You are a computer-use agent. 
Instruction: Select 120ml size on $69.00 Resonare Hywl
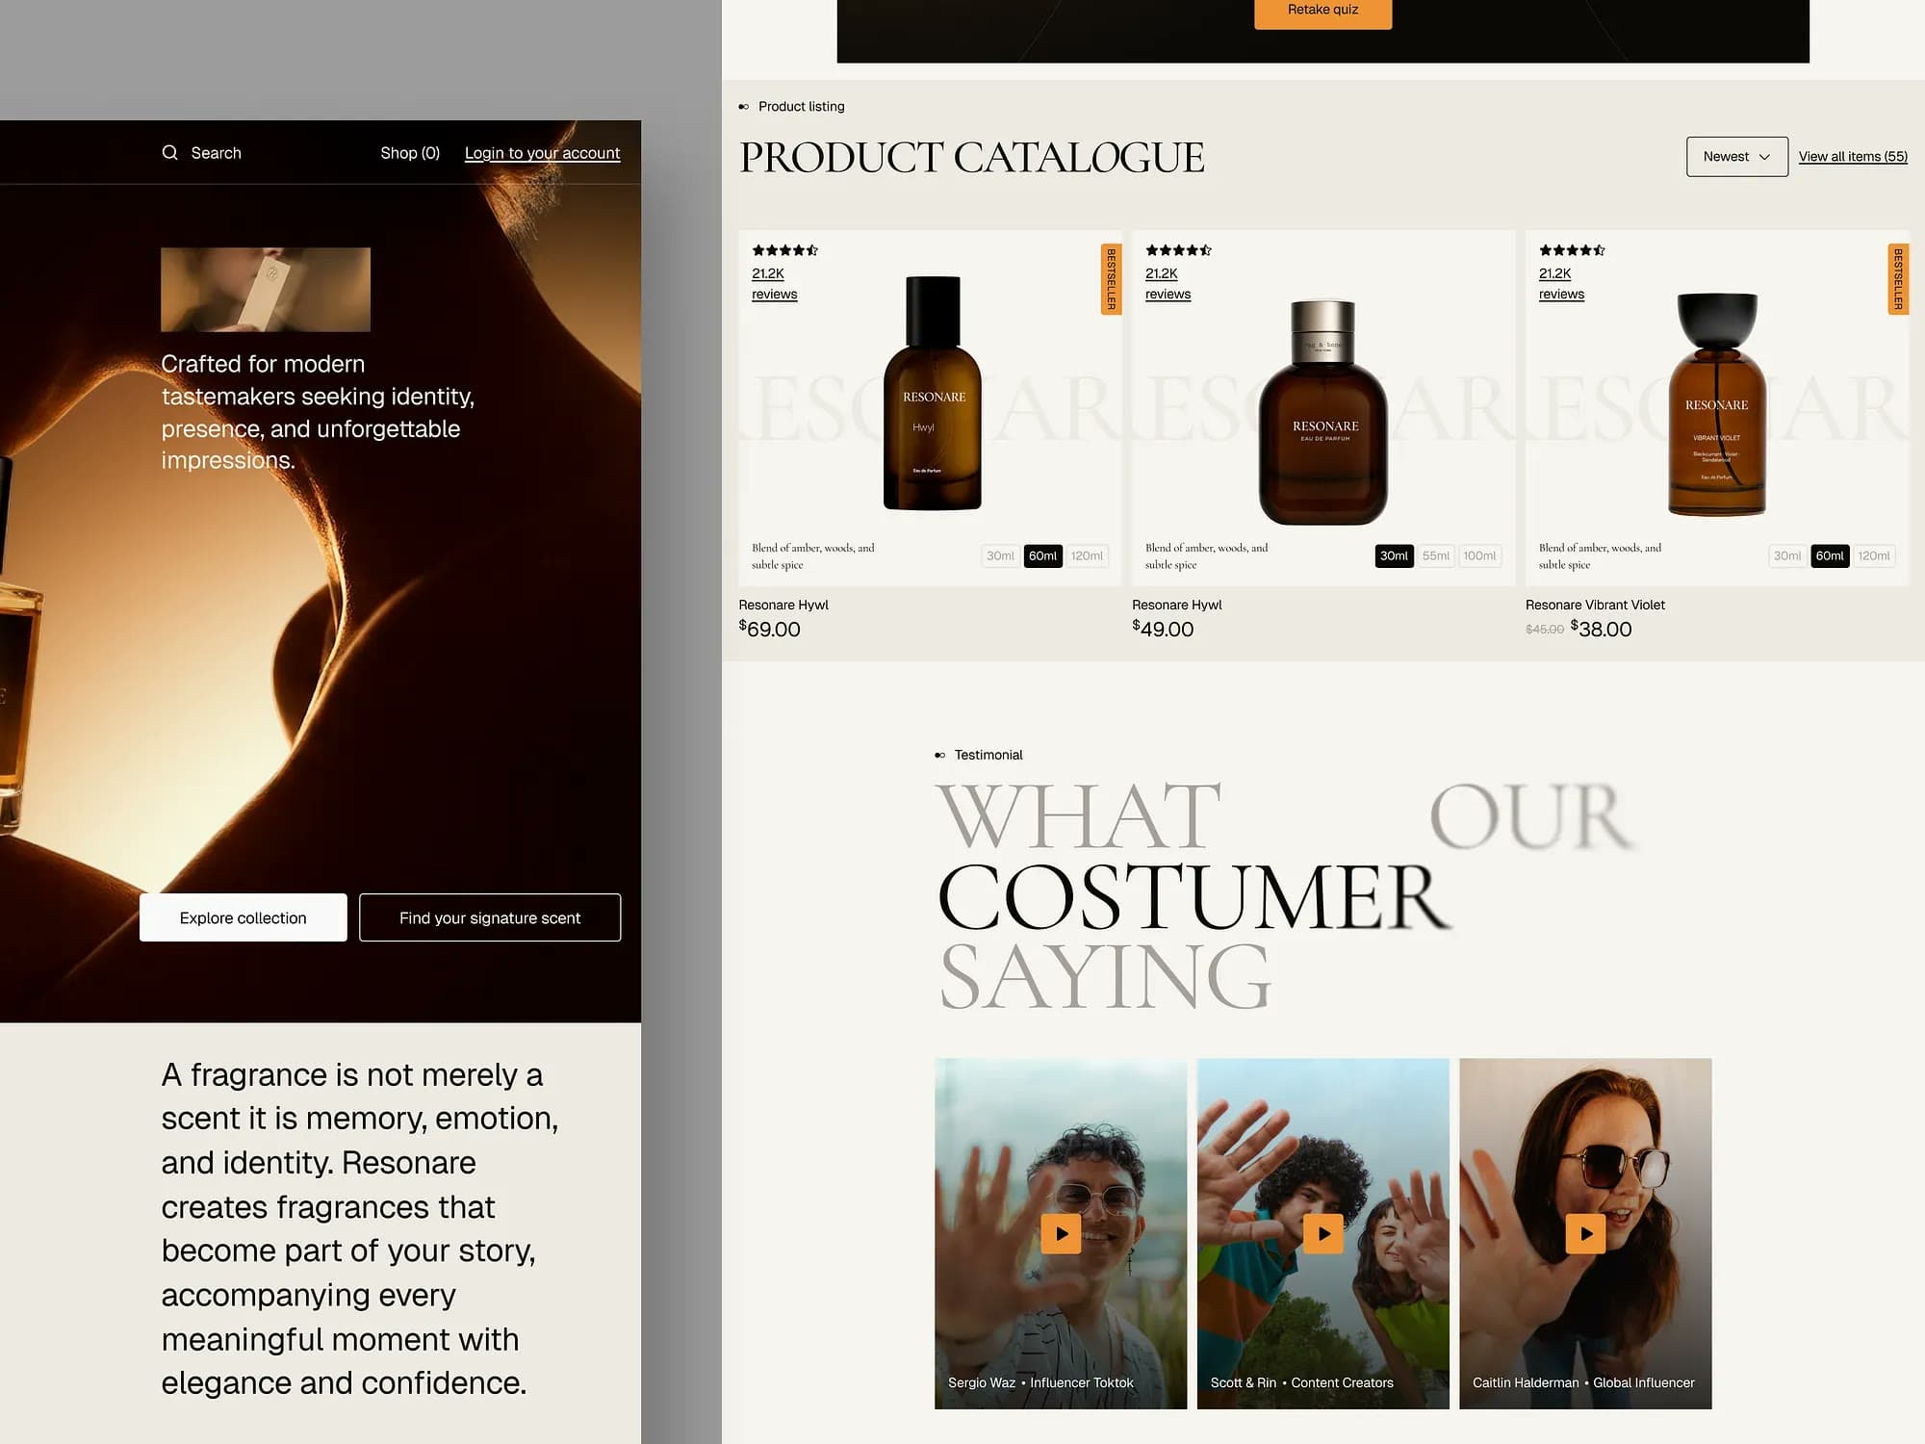click(1087, 555)
